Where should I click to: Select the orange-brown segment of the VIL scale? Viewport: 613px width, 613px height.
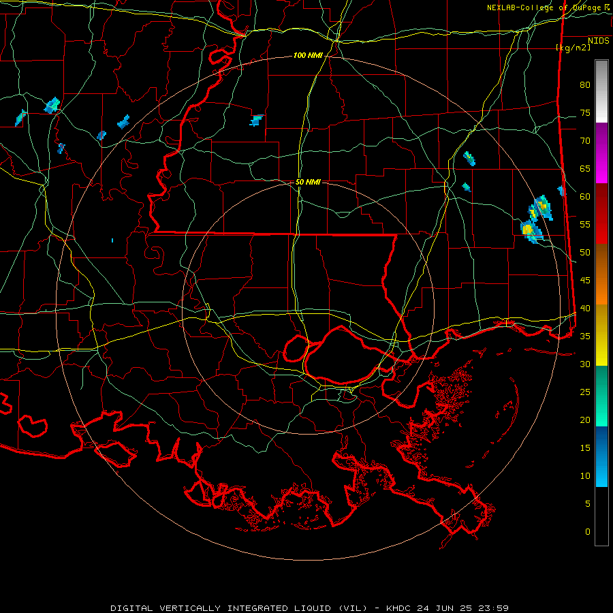601,274
